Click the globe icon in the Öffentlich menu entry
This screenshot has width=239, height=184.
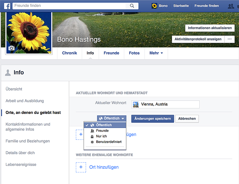pyautogui.click(x=92, y=125)
